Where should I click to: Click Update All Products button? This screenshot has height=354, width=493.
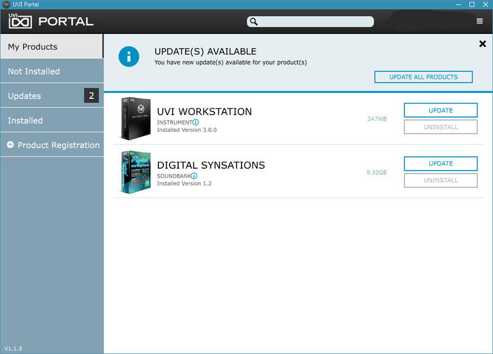click(x=423, y=77)
